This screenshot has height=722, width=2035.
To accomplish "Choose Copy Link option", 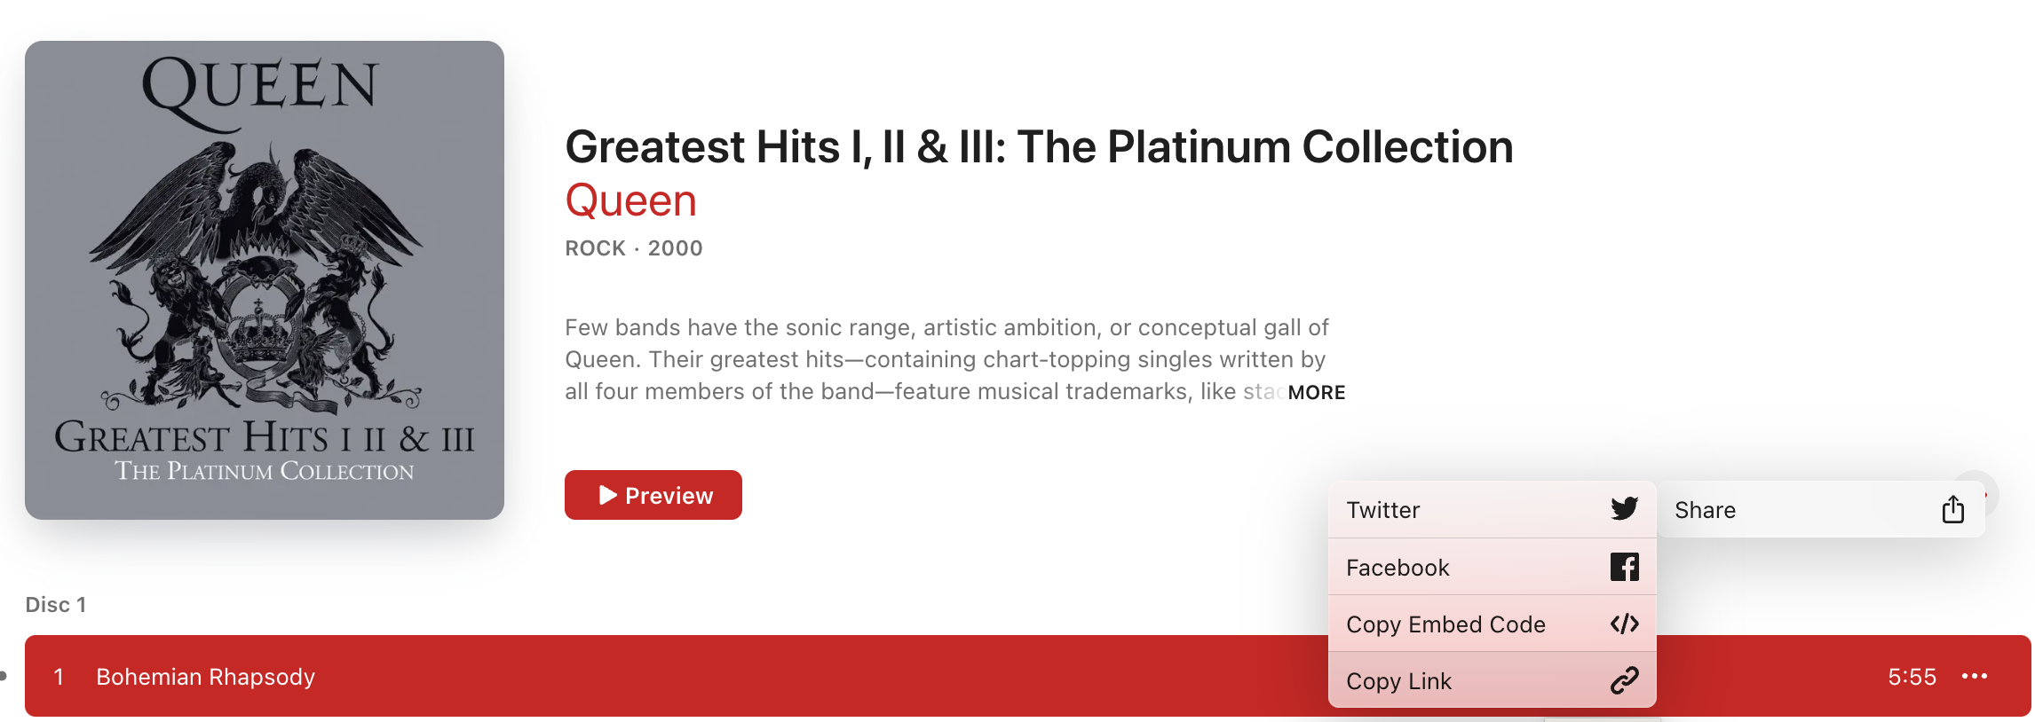I will [x=1492, y=680].
